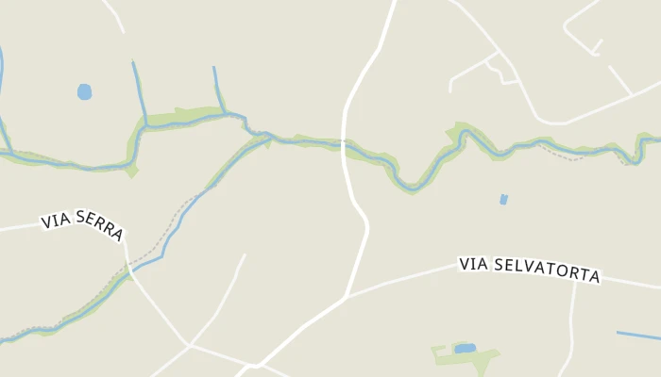This screenshot has height=377, width=661.
Task: Select the side road branching south off Via Selvatorta
Action: (x=570, y=328)
